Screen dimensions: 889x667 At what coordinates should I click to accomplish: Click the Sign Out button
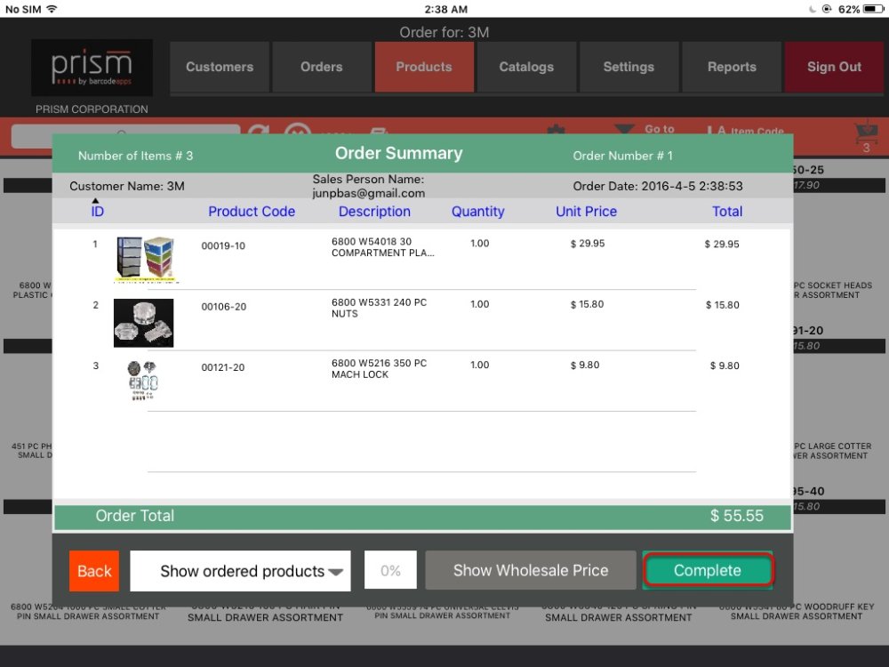(x=834, y=67)
